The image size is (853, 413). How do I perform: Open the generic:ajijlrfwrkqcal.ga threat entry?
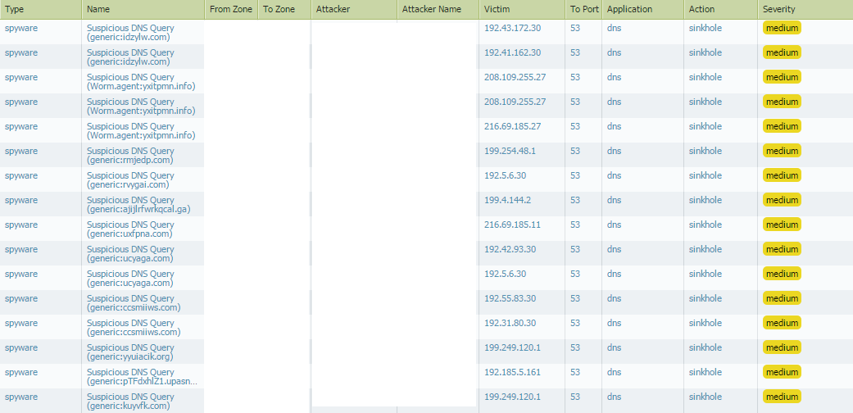138,205
